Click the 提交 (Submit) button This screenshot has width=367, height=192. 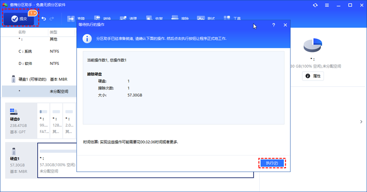pos(19,19)
